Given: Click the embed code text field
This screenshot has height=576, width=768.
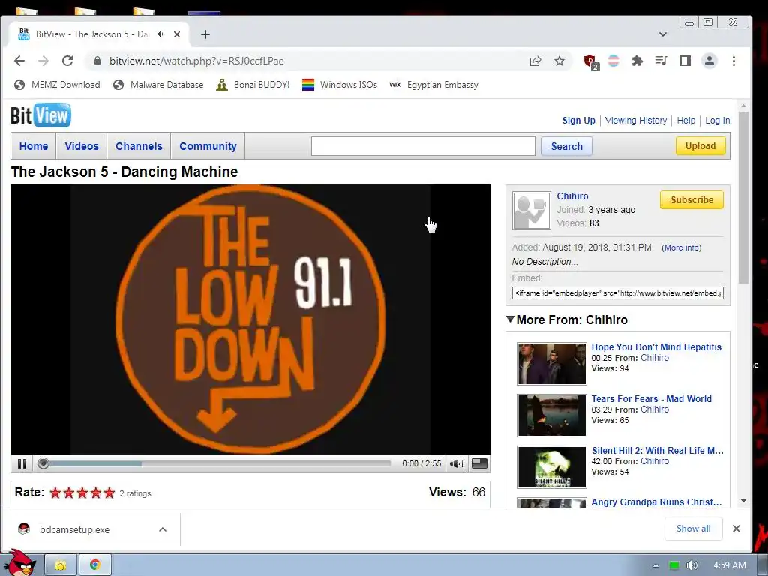Looking at the screenshot, I should 618,293.
